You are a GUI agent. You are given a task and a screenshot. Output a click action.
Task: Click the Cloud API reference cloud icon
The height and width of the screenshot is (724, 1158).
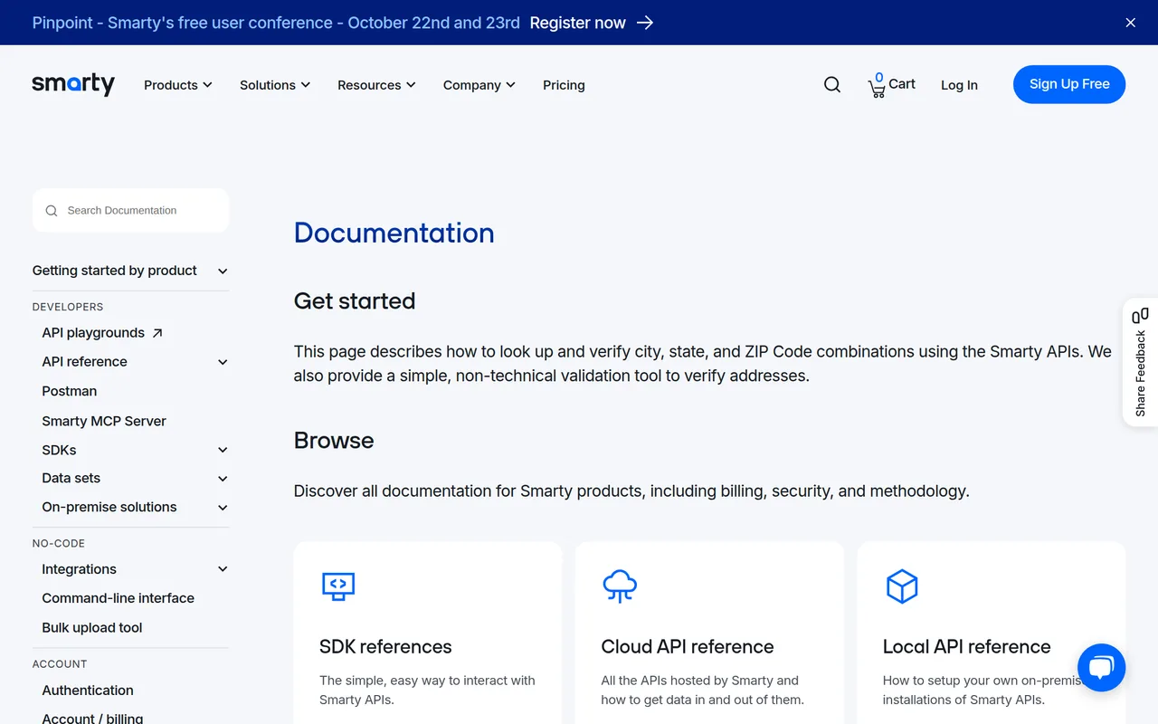pos(620,586)
